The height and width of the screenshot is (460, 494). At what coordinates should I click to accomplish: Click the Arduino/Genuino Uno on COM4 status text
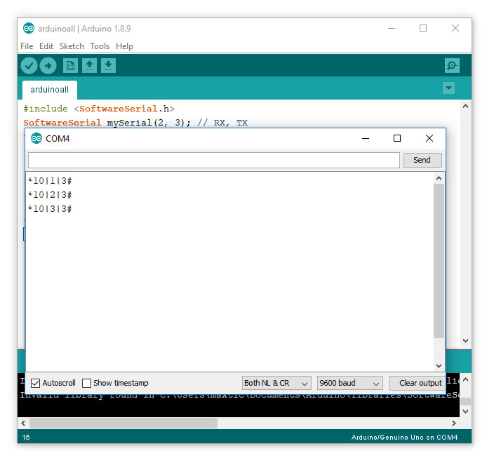(x=404, y=438)
